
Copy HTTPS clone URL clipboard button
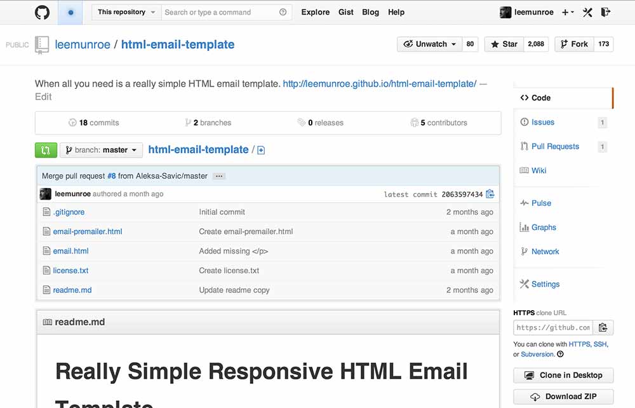pos(603,327)
